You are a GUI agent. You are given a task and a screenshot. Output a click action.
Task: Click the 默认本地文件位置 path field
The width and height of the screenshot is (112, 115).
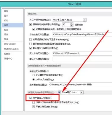[82, 53]
